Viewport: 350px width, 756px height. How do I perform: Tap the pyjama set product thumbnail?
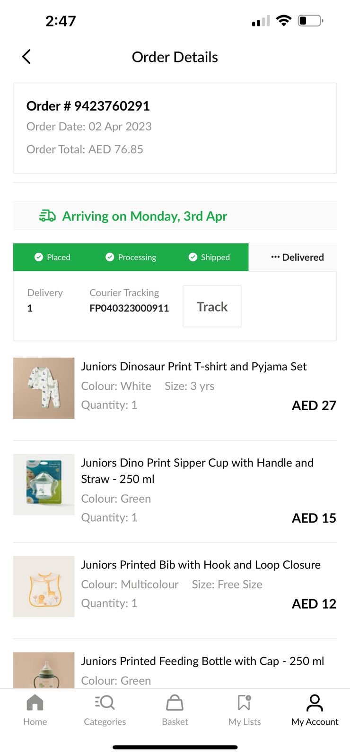coord(44,388)
